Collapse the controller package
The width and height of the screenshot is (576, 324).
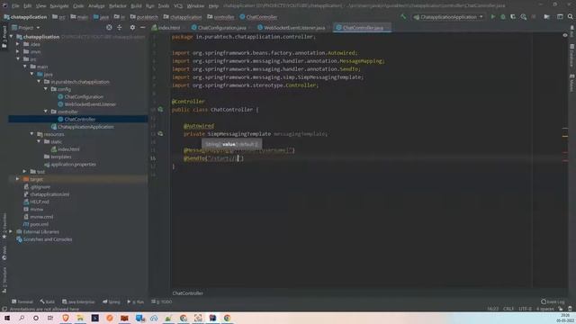pos(46,112)
